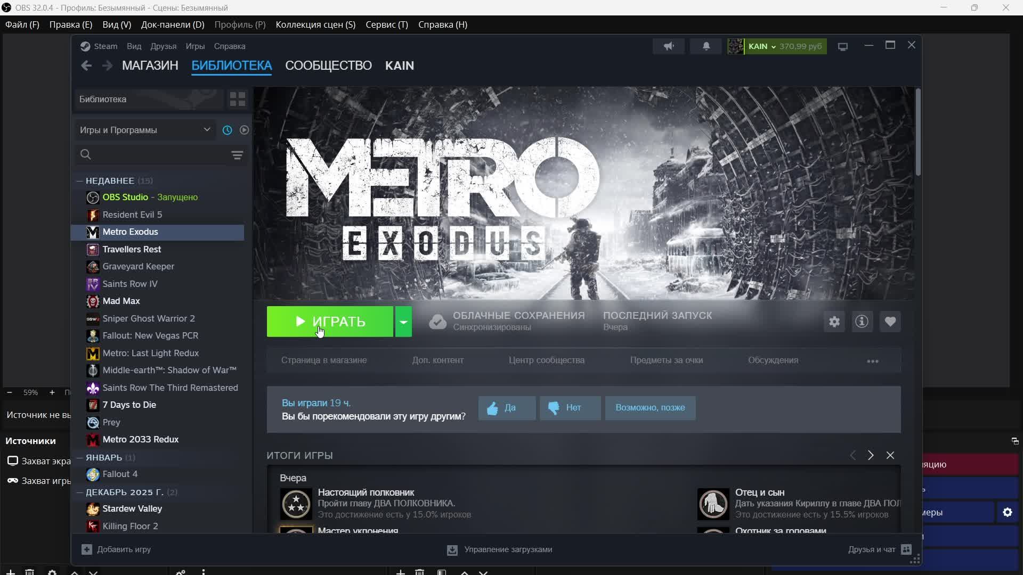Screen dimensions: 1023x575
Task: Add Metro Exodus to favorites heart
Action: (x=890, y=322)
